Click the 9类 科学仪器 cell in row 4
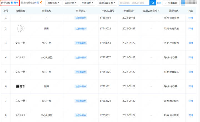The width and height of the screenshot is (200, 122). [x=171, y=58]
